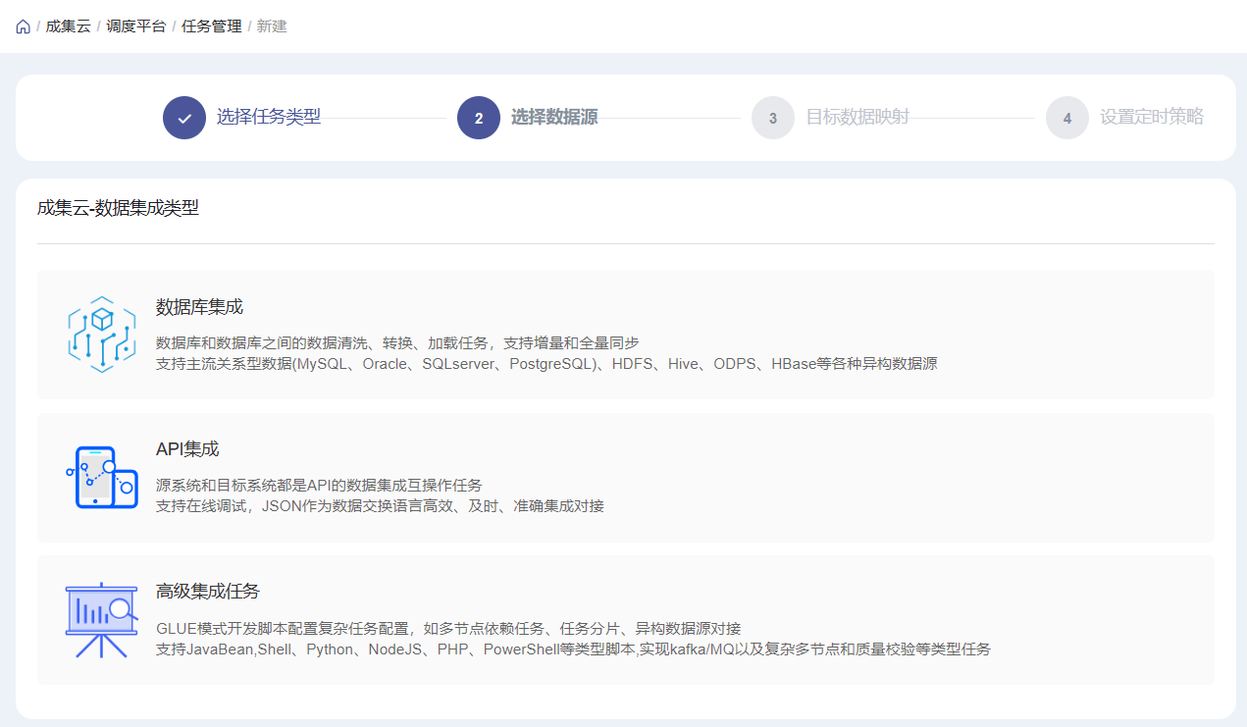Choose the 高级集成任务 title
Screen dimensions: 1247x727
pyautogui.click(x=207, y=592)
